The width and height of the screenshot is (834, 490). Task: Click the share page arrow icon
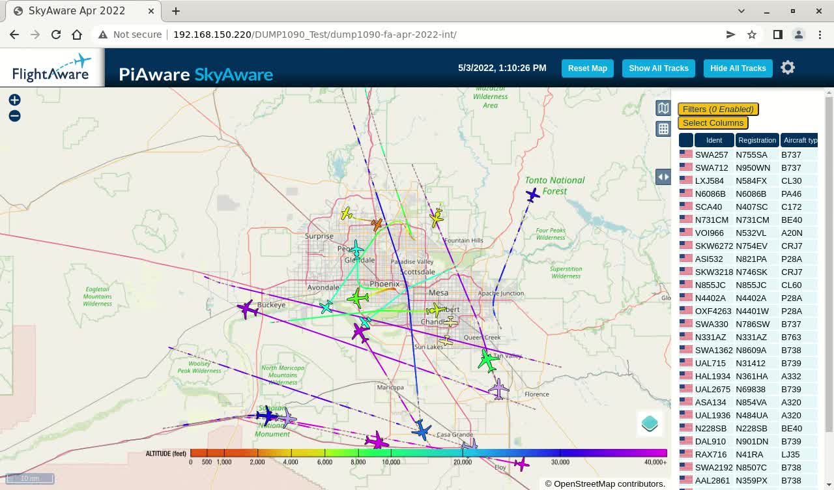tap(730, 35)
